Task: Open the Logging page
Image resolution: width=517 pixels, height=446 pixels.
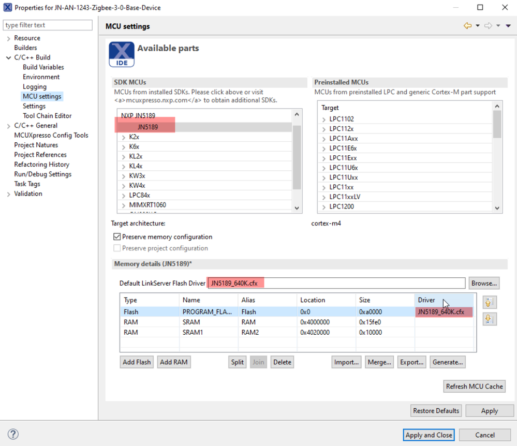Action: coord(35,87)
